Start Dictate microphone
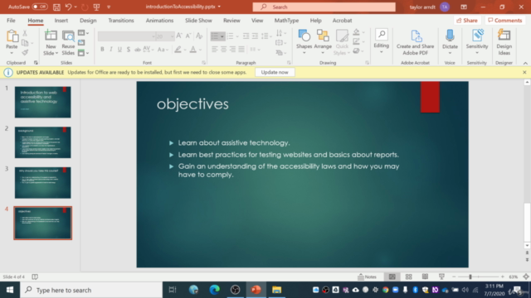531x298 pixels. coord(450,42)
